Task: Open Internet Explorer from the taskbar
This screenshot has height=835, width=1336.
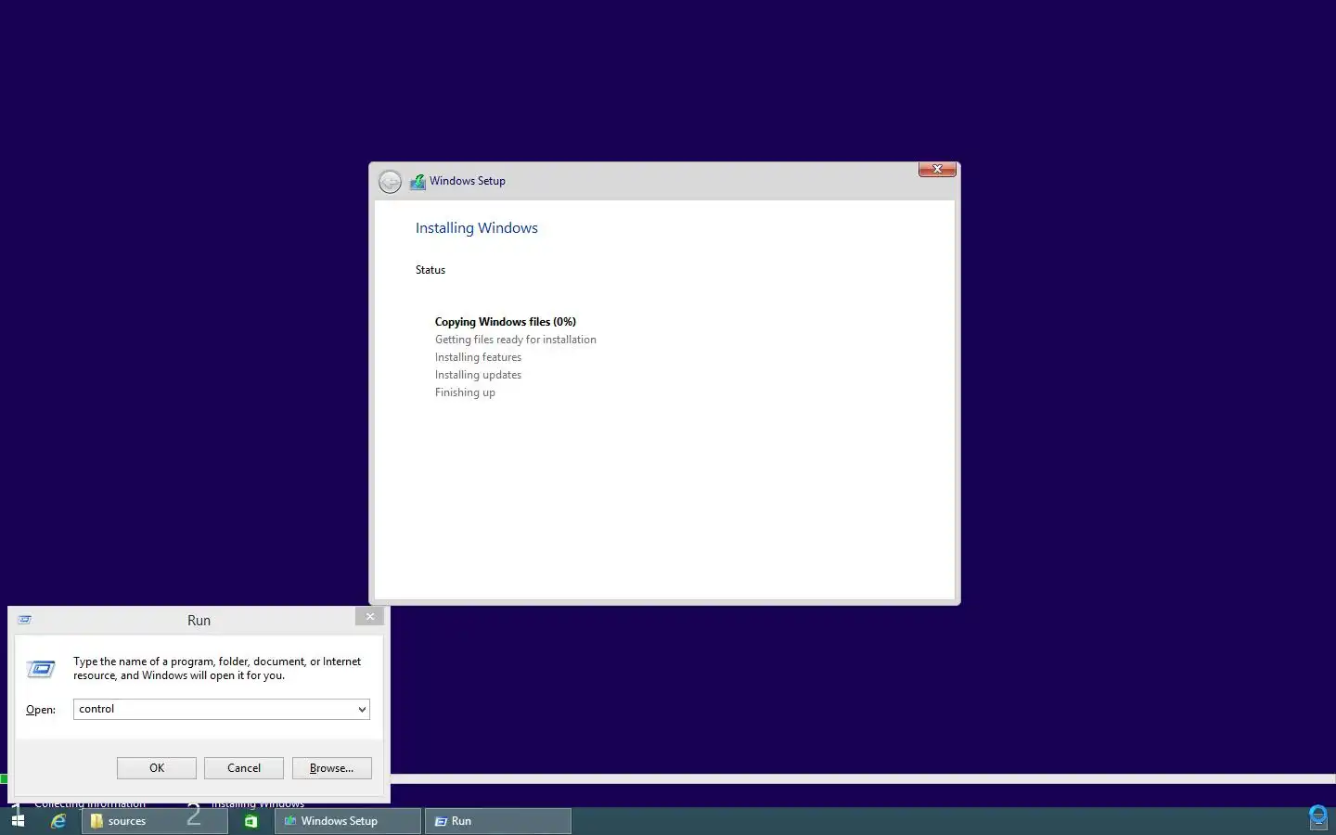Action: [58, 821]
